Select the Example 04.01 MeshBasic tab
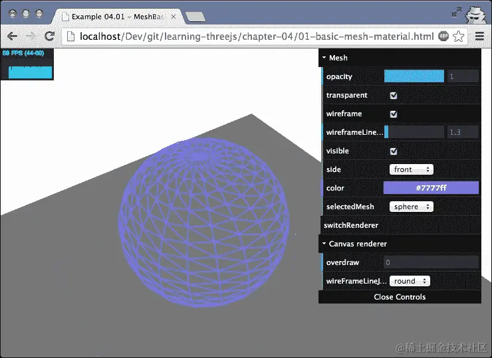 118,17
